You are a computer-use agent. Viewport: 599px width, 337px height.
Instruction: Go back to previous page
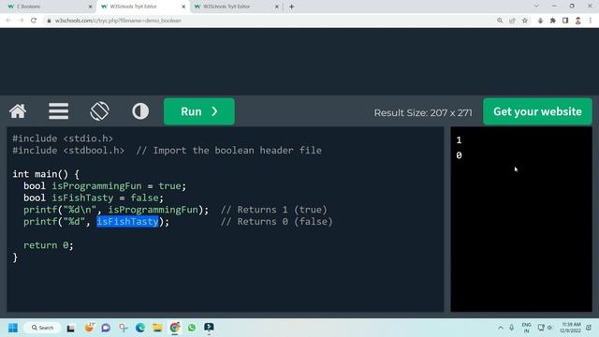pyautogui.click(x=8, y=21)
